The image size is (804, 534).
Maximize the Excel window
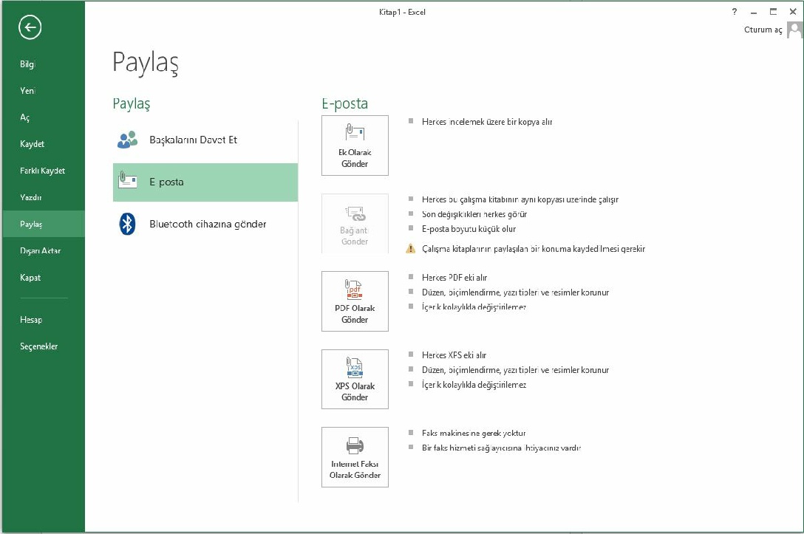773,12
